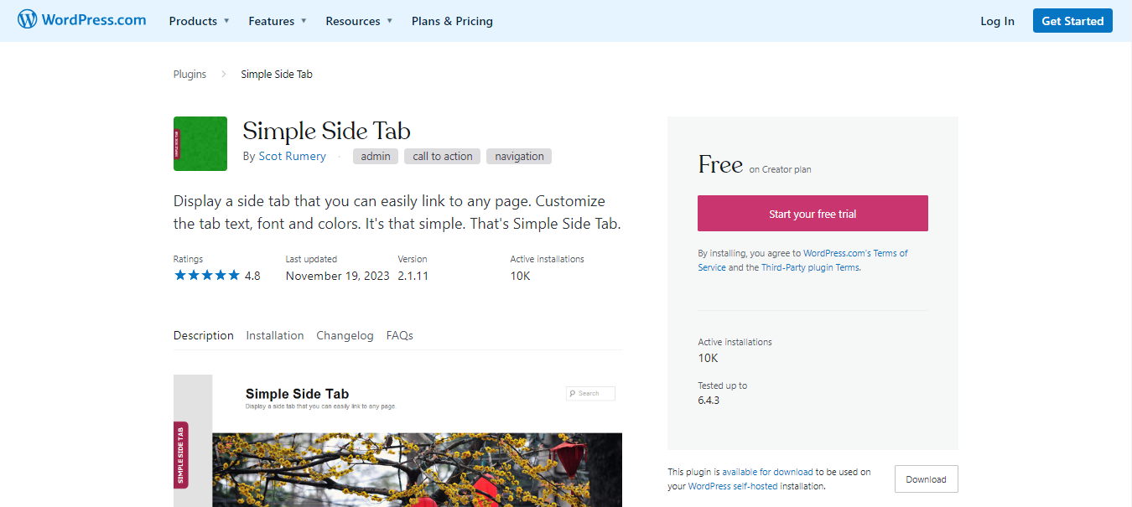This screenshot has width=1132, height=507.
Task: Open the Products dropdown
Action: (199, 21)
